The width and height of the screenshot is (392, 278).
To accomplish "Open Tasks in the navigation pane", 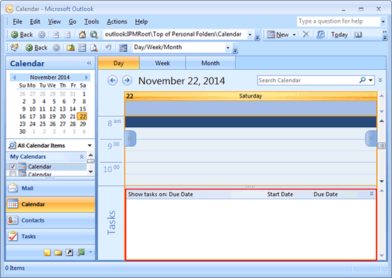I will [50, 236].
